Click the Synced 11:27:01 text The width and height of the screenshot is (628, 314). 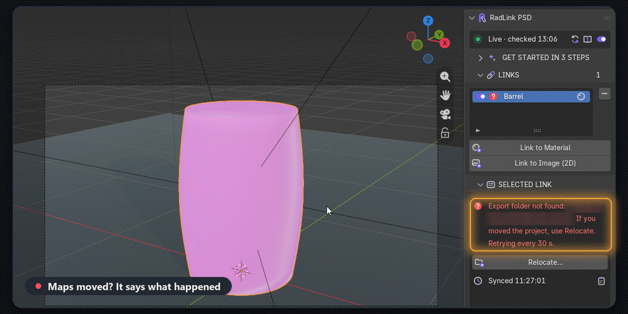point(517,281)
